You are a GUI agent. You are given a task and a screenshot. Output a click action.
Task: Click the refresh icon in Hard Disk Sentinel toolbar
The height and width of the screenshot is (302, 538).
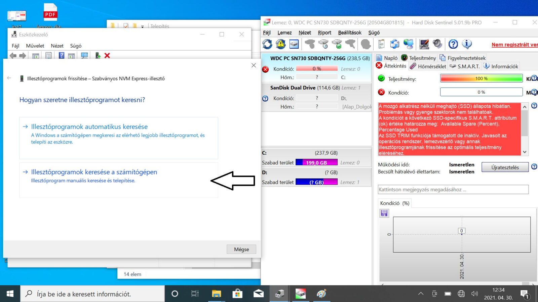pos(267,44)
